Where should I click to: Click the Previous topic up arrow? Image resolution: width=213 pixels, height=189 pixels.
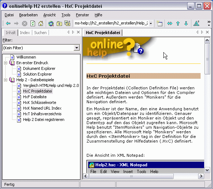pos(178,24)
